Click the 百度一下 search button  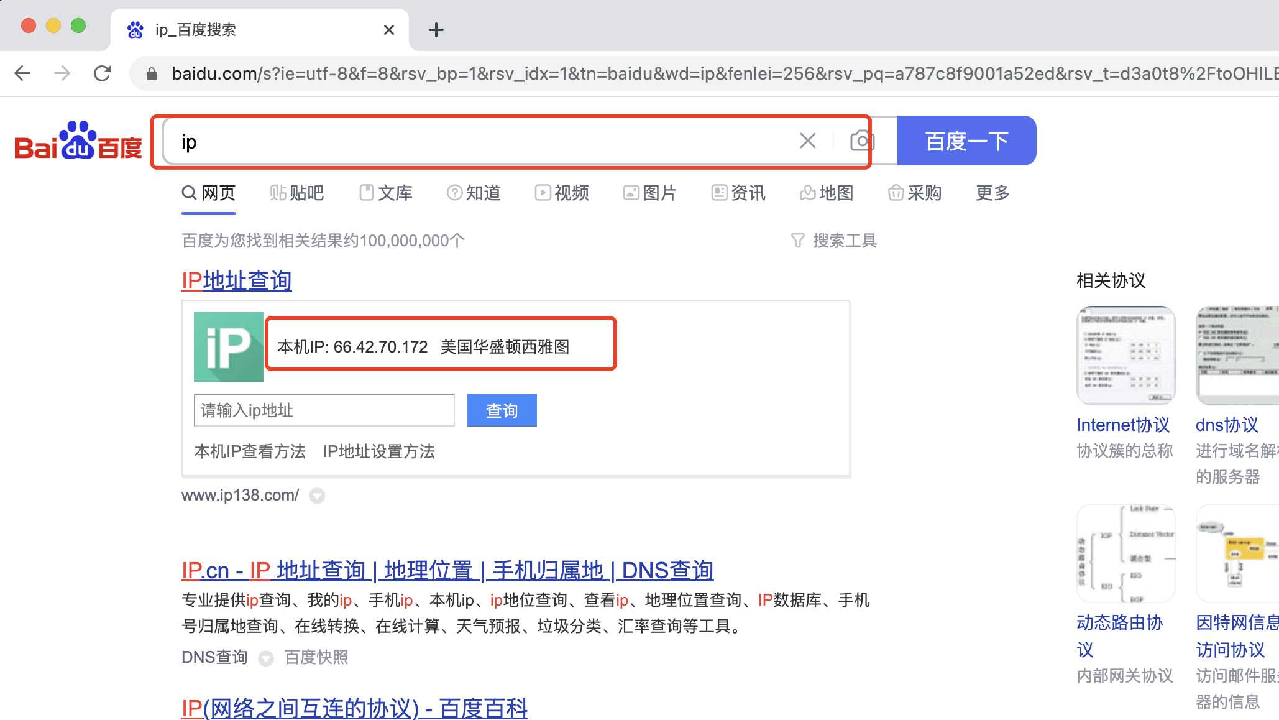click(x=967, y=141)
